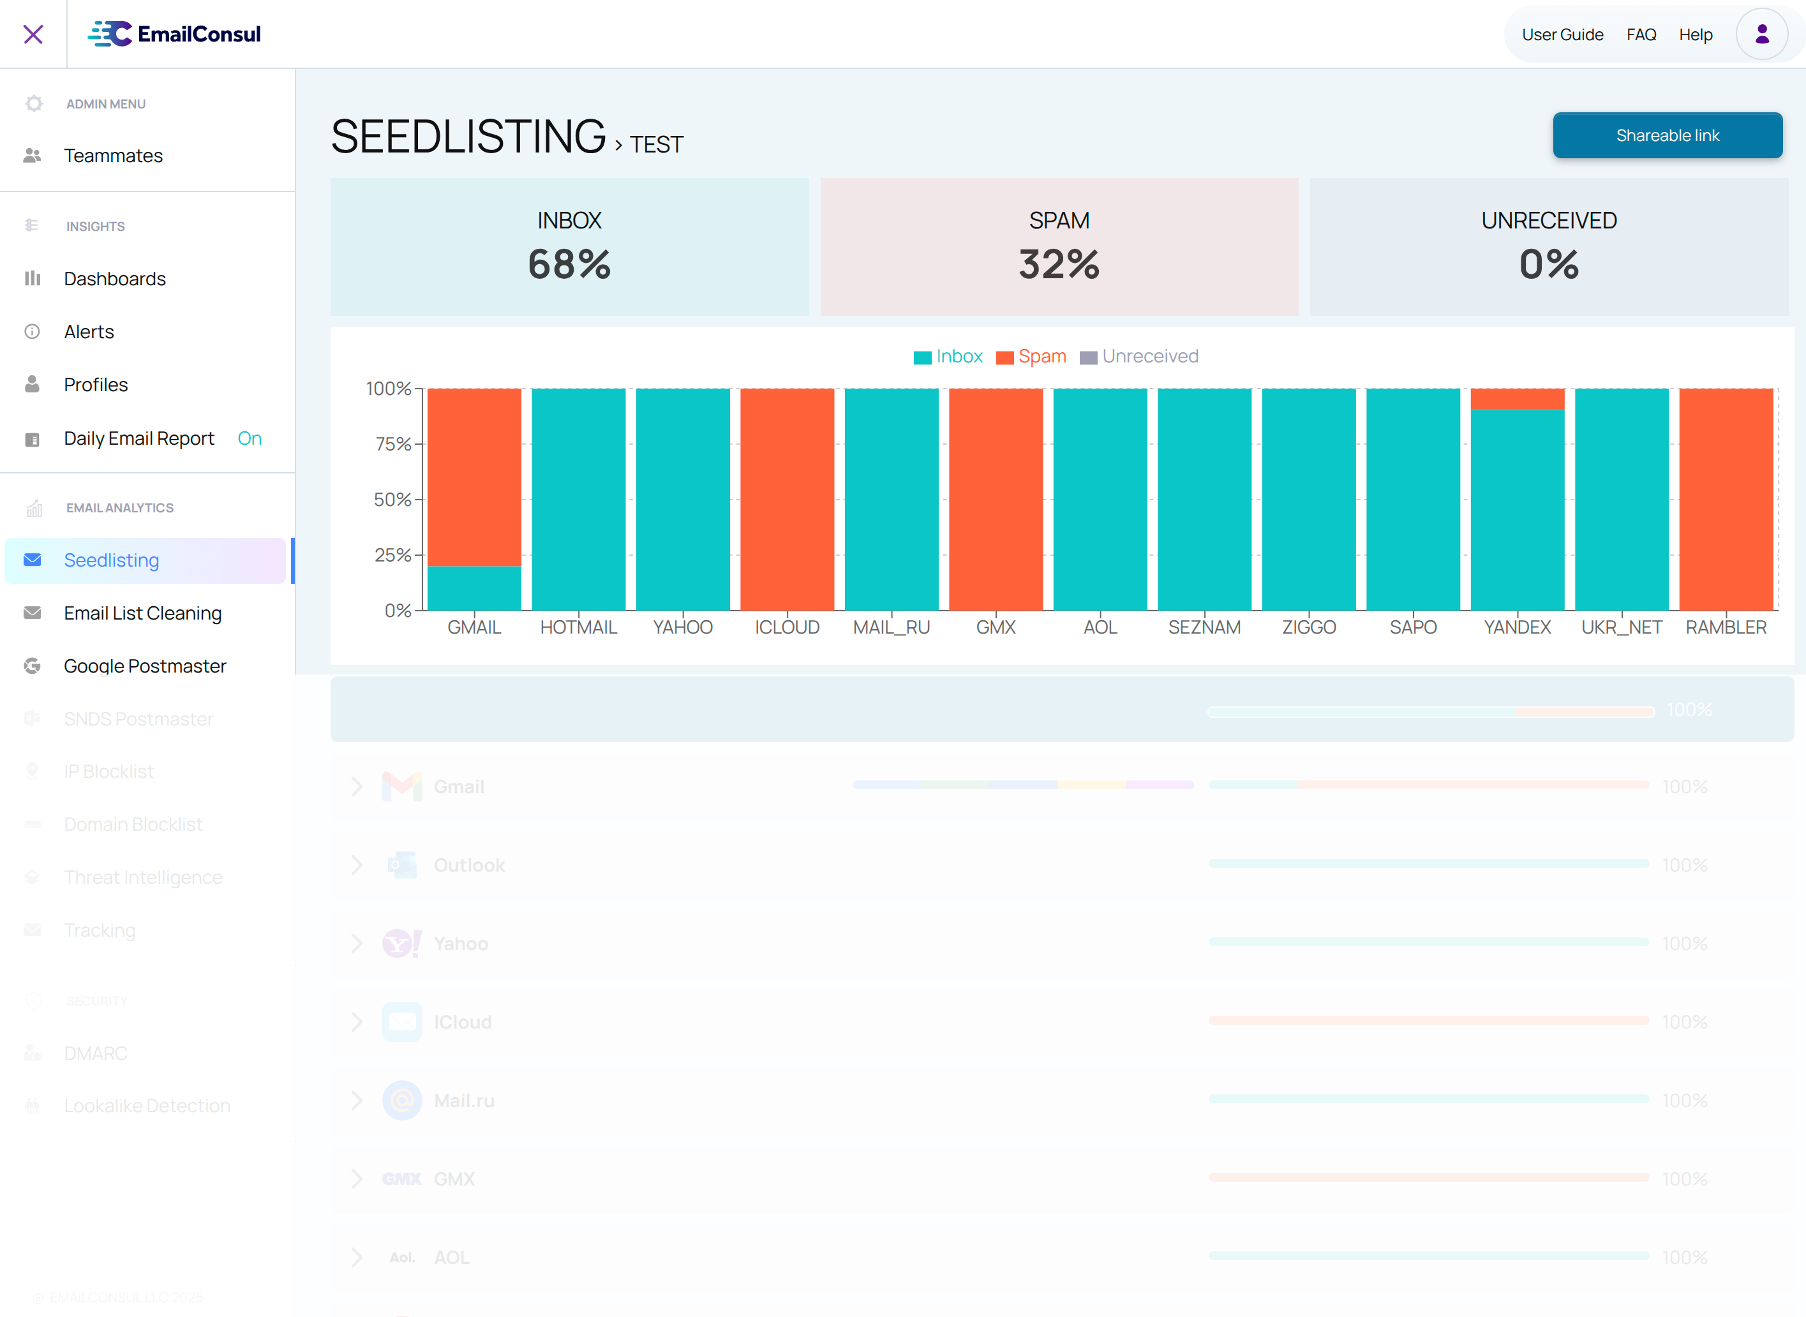Open the user account avatar icon

1761,34
